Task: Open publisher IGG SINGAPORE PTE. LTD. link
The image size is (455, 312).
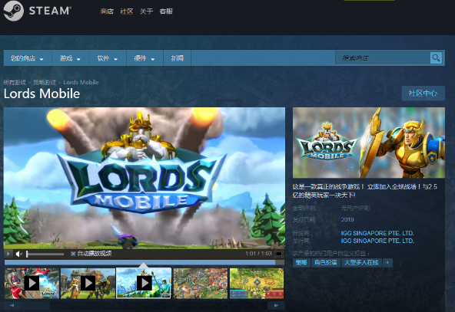Action: (x=377, y=241)
